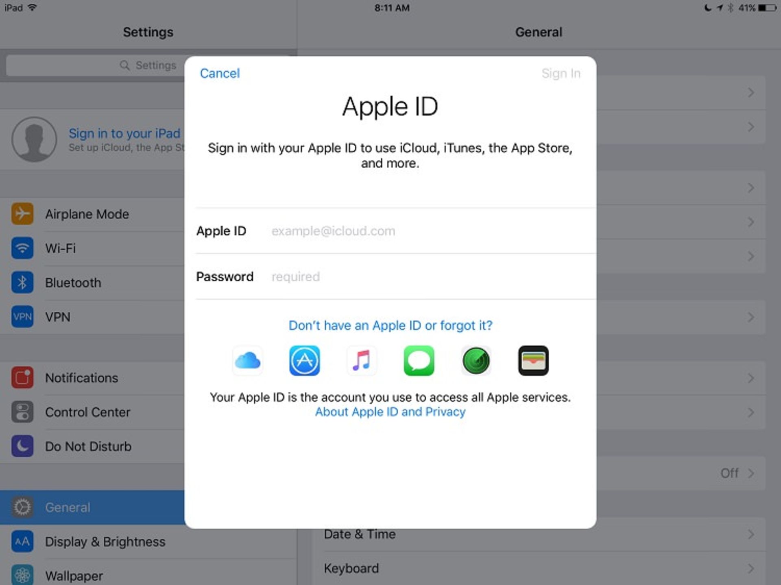781x585 pixels.
Task: Click Cancel to dismiss Apple ID dialog
Action: tap(220, 72)
